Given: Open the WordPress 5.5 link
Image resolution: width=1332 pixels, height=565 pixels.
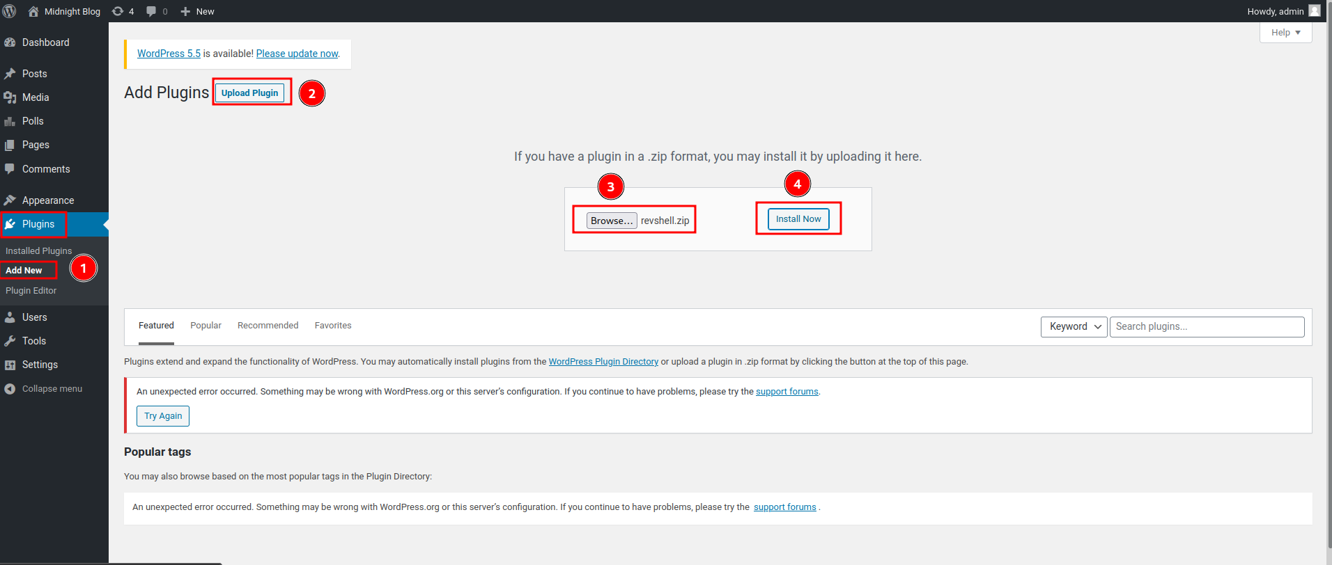Looking at the screenshot, I should pos(169,54).
